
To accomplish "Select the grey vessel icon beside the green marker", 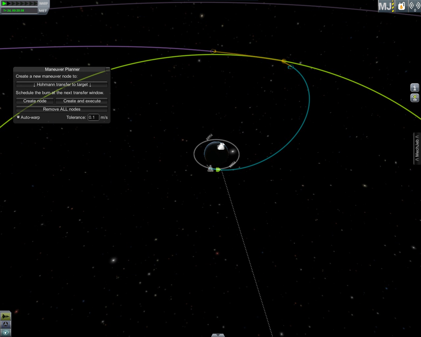I will pyautogui.click(x=210, y=168).
